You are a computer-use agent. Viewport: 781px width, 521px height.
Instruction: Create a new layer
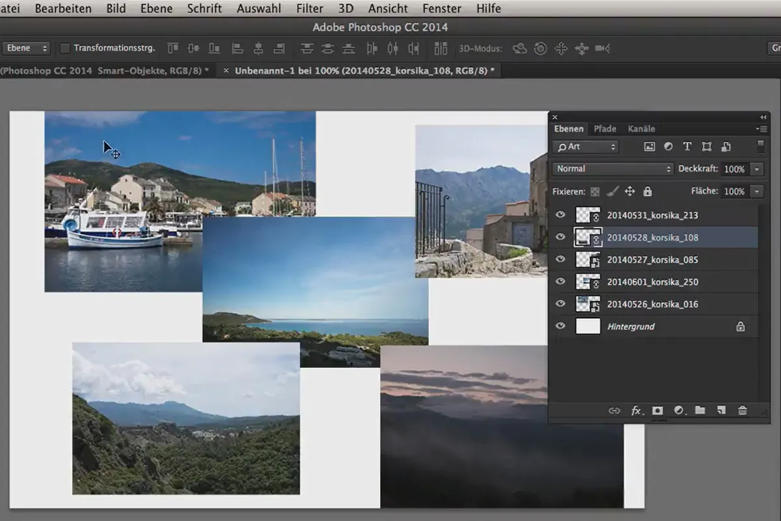pyautogui.click(x=721, y=410)
